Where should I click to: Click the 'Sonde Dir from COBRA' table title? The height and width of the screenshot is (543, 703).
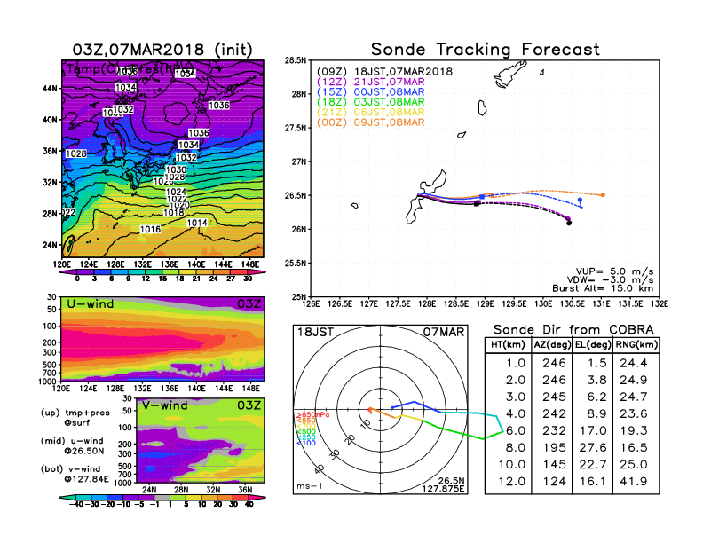tap(573, 330)
